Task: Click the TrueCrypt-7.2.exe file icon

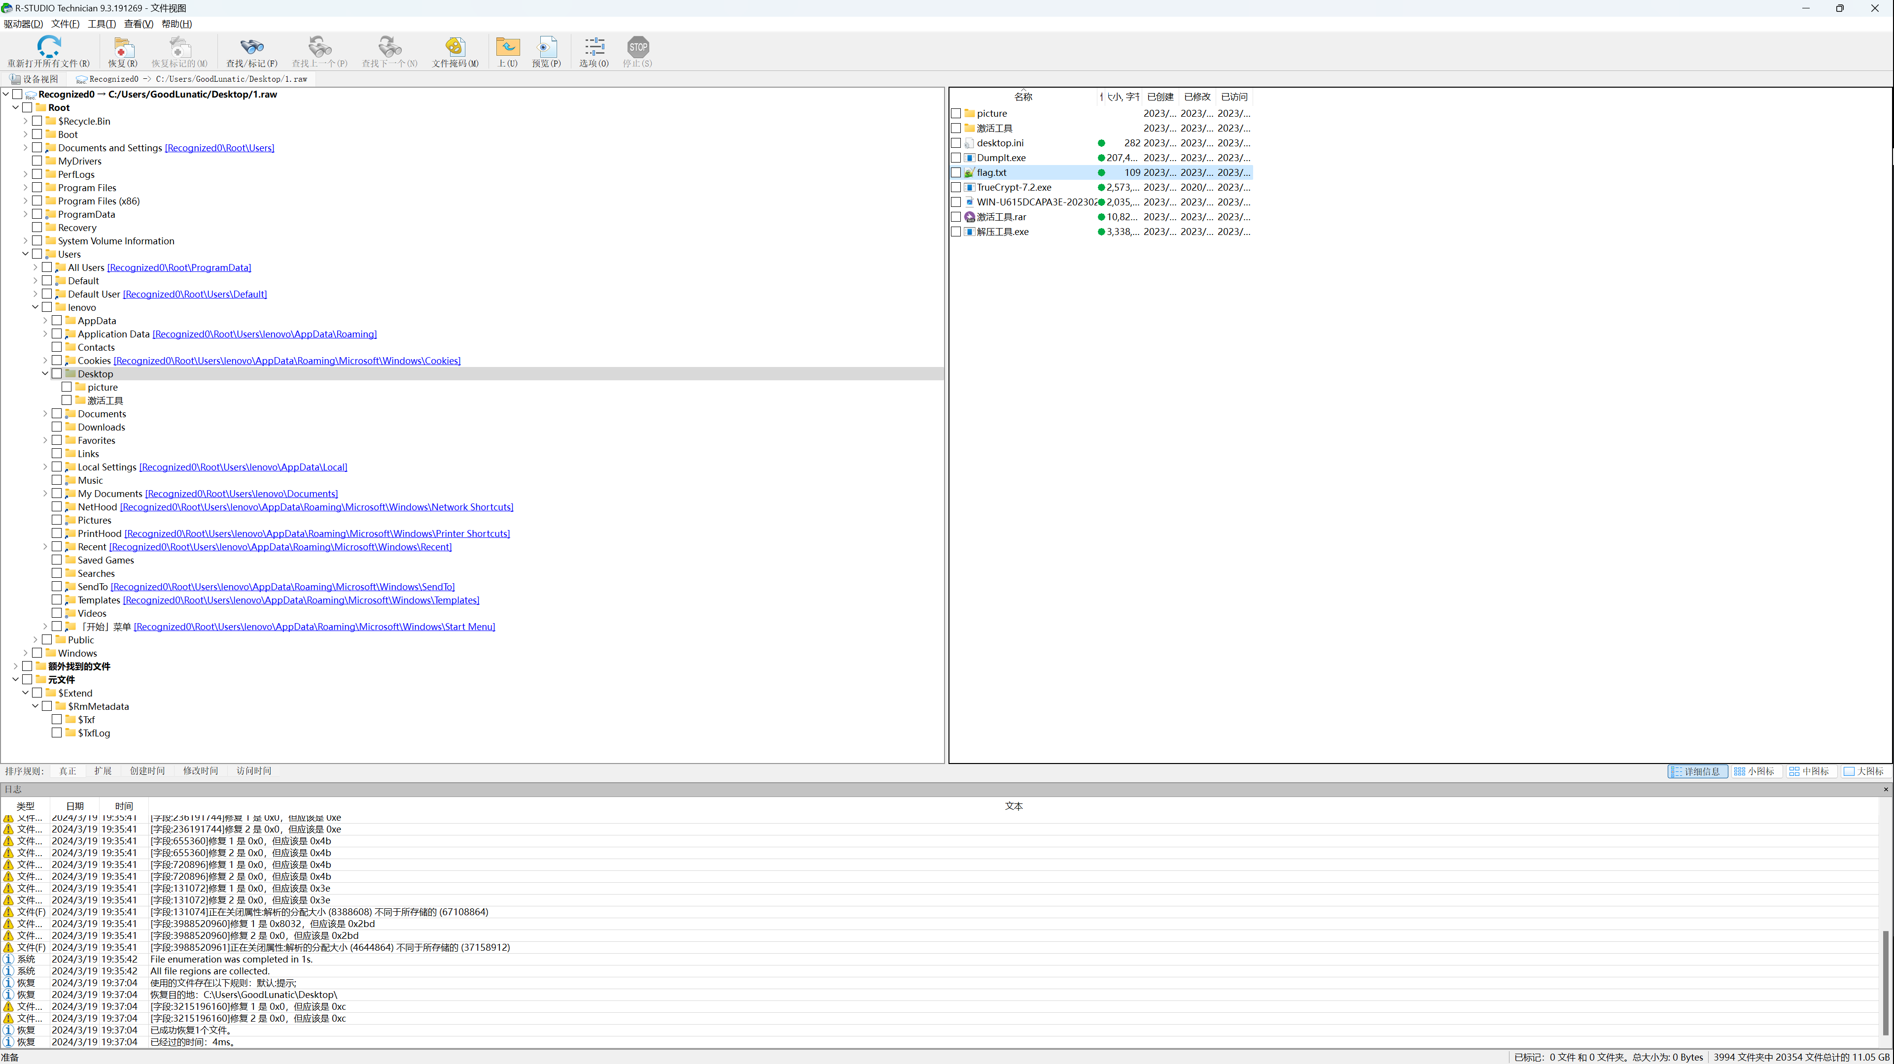Action: (x=969, y=187)
